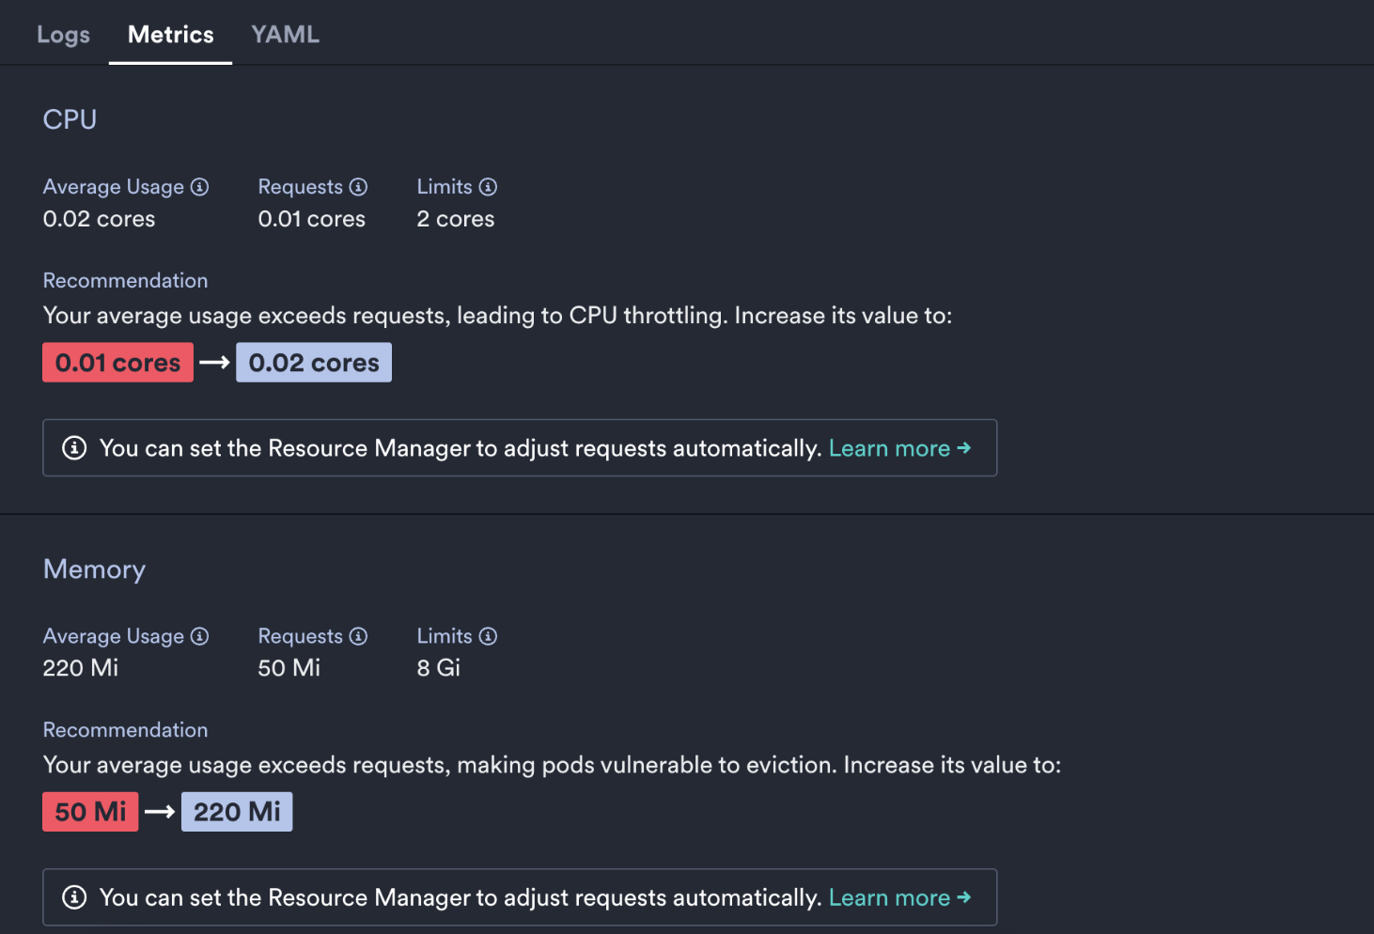Click the Memory Recommendation label
This screenshot has height=934, width=1374.
(x=124, y=729)
